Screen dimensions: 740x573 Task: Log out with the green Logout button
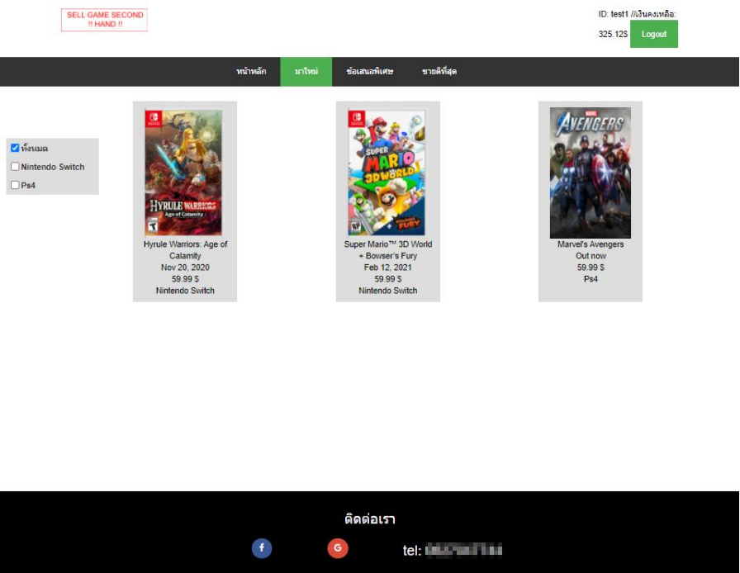653,34
